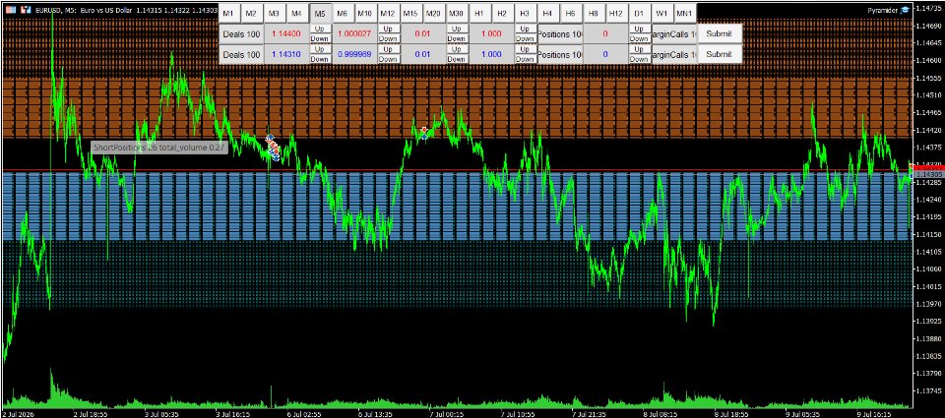
Task: Increase the blue 0.01 lot value with Up
Action: pyautogui.click(x=456, y=49)
